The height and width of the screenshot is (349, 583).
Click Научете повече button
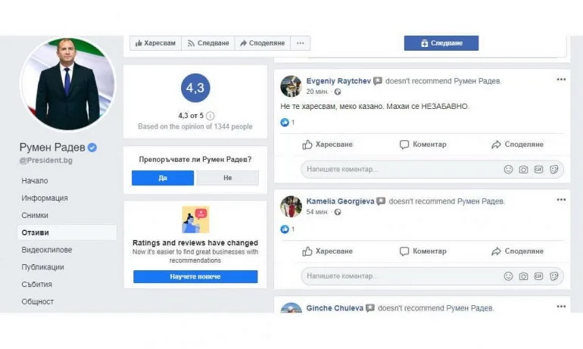point(195,276)
